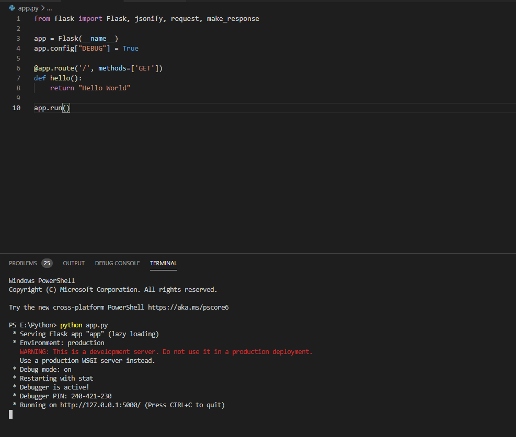Switch to the PROBLEMS panel tab
Viewport: 516px width, 437px height.
pyautogui.click(x=23, y=263)
